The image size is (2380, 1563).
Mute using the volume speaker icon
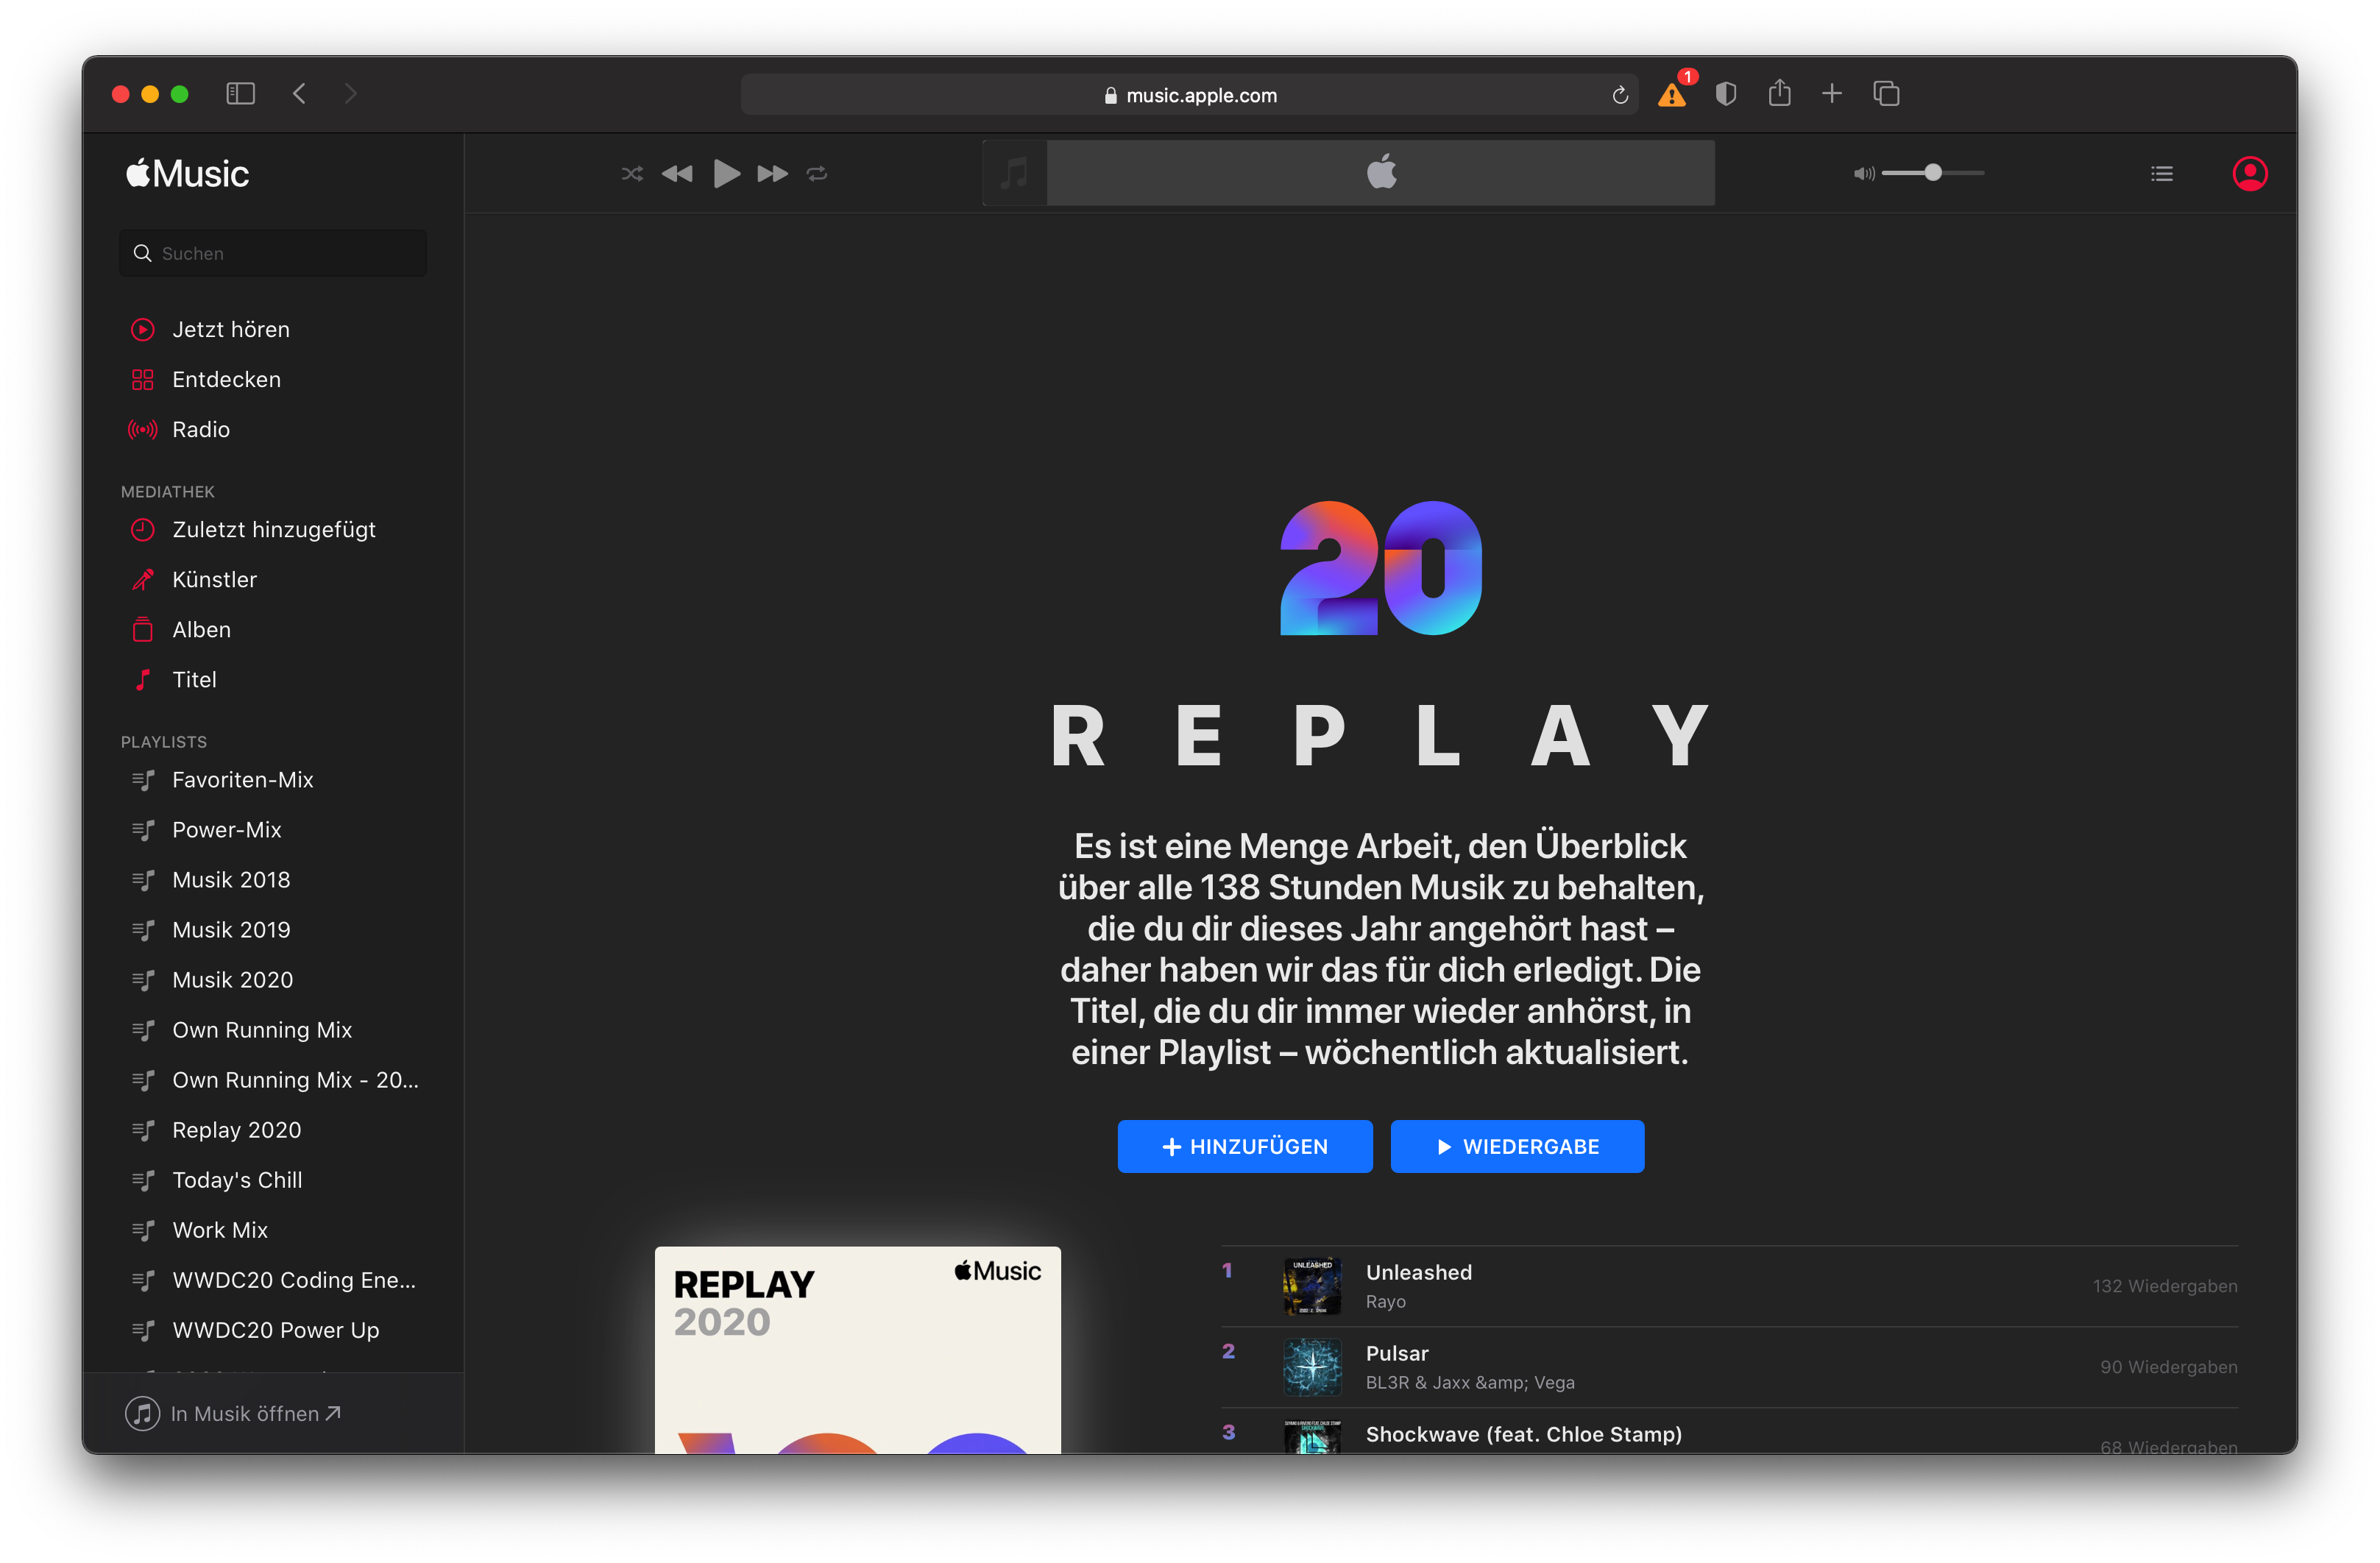pos(1863,174)
